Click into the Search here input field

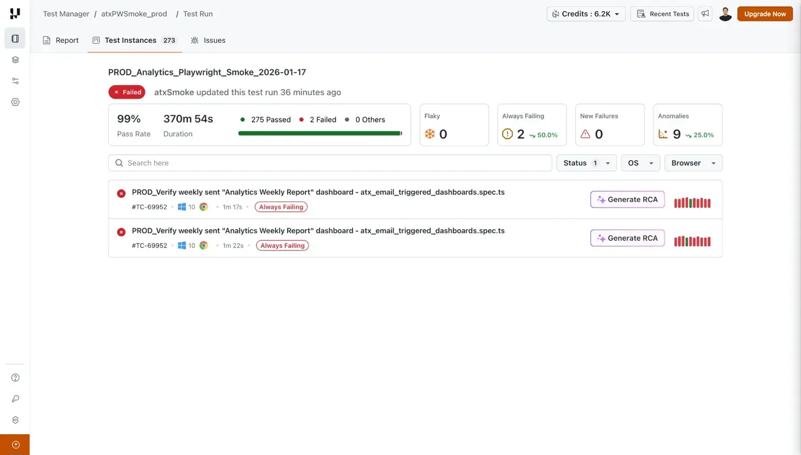(x=330, y=163)
